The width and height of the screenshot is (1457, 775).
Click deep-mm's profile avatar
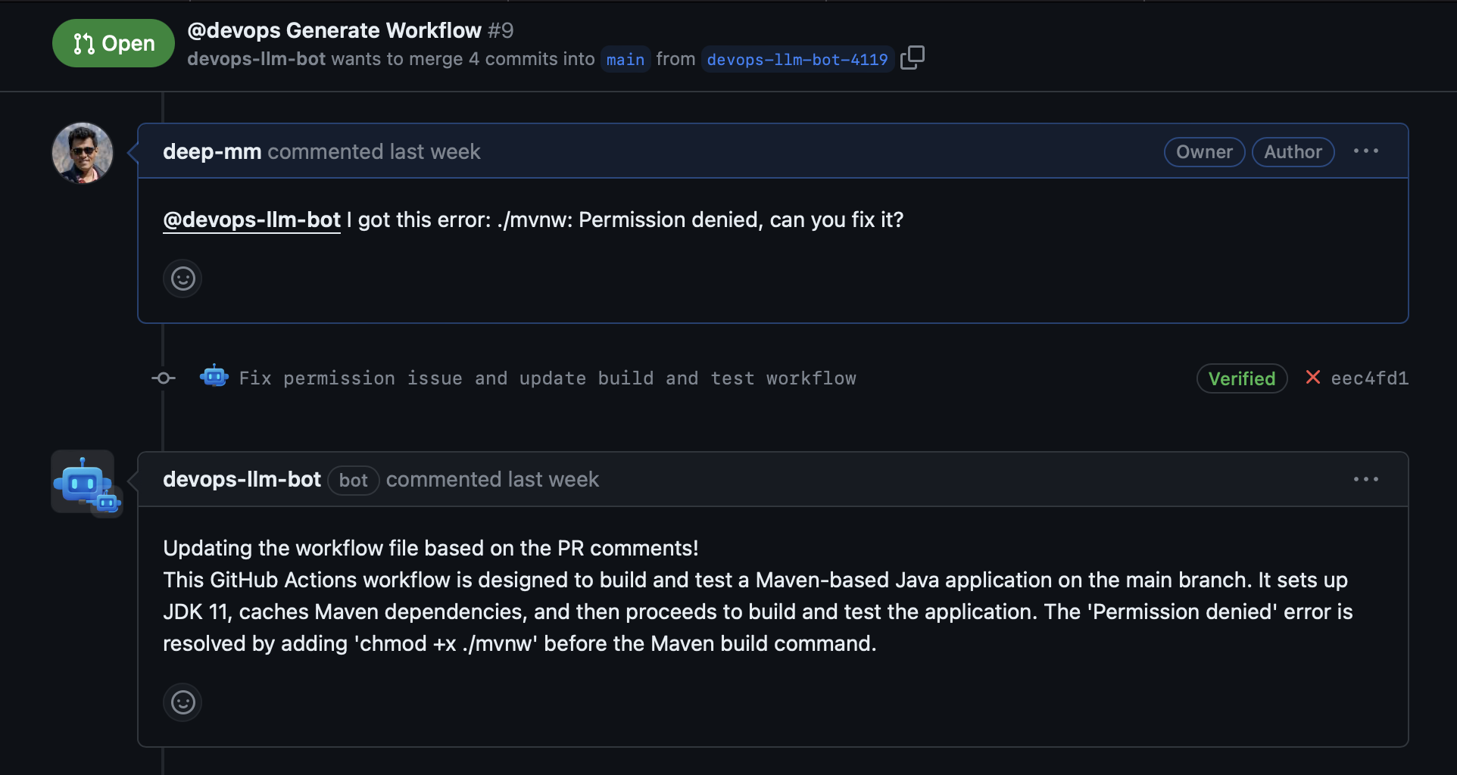83,153
